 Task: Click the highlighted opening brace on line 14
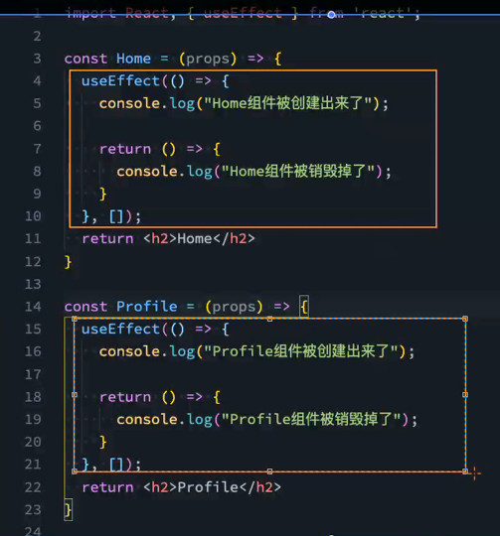[x=304, y=307]
